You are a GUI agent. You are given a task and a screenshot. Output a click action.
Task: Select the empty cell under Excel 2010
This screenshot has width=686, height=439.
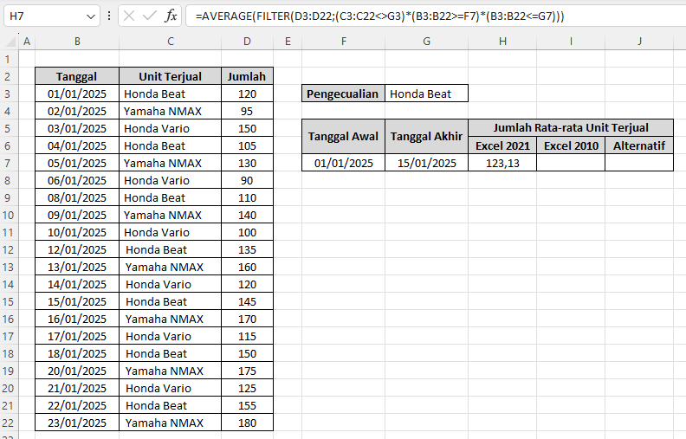(x=571, y=163)
